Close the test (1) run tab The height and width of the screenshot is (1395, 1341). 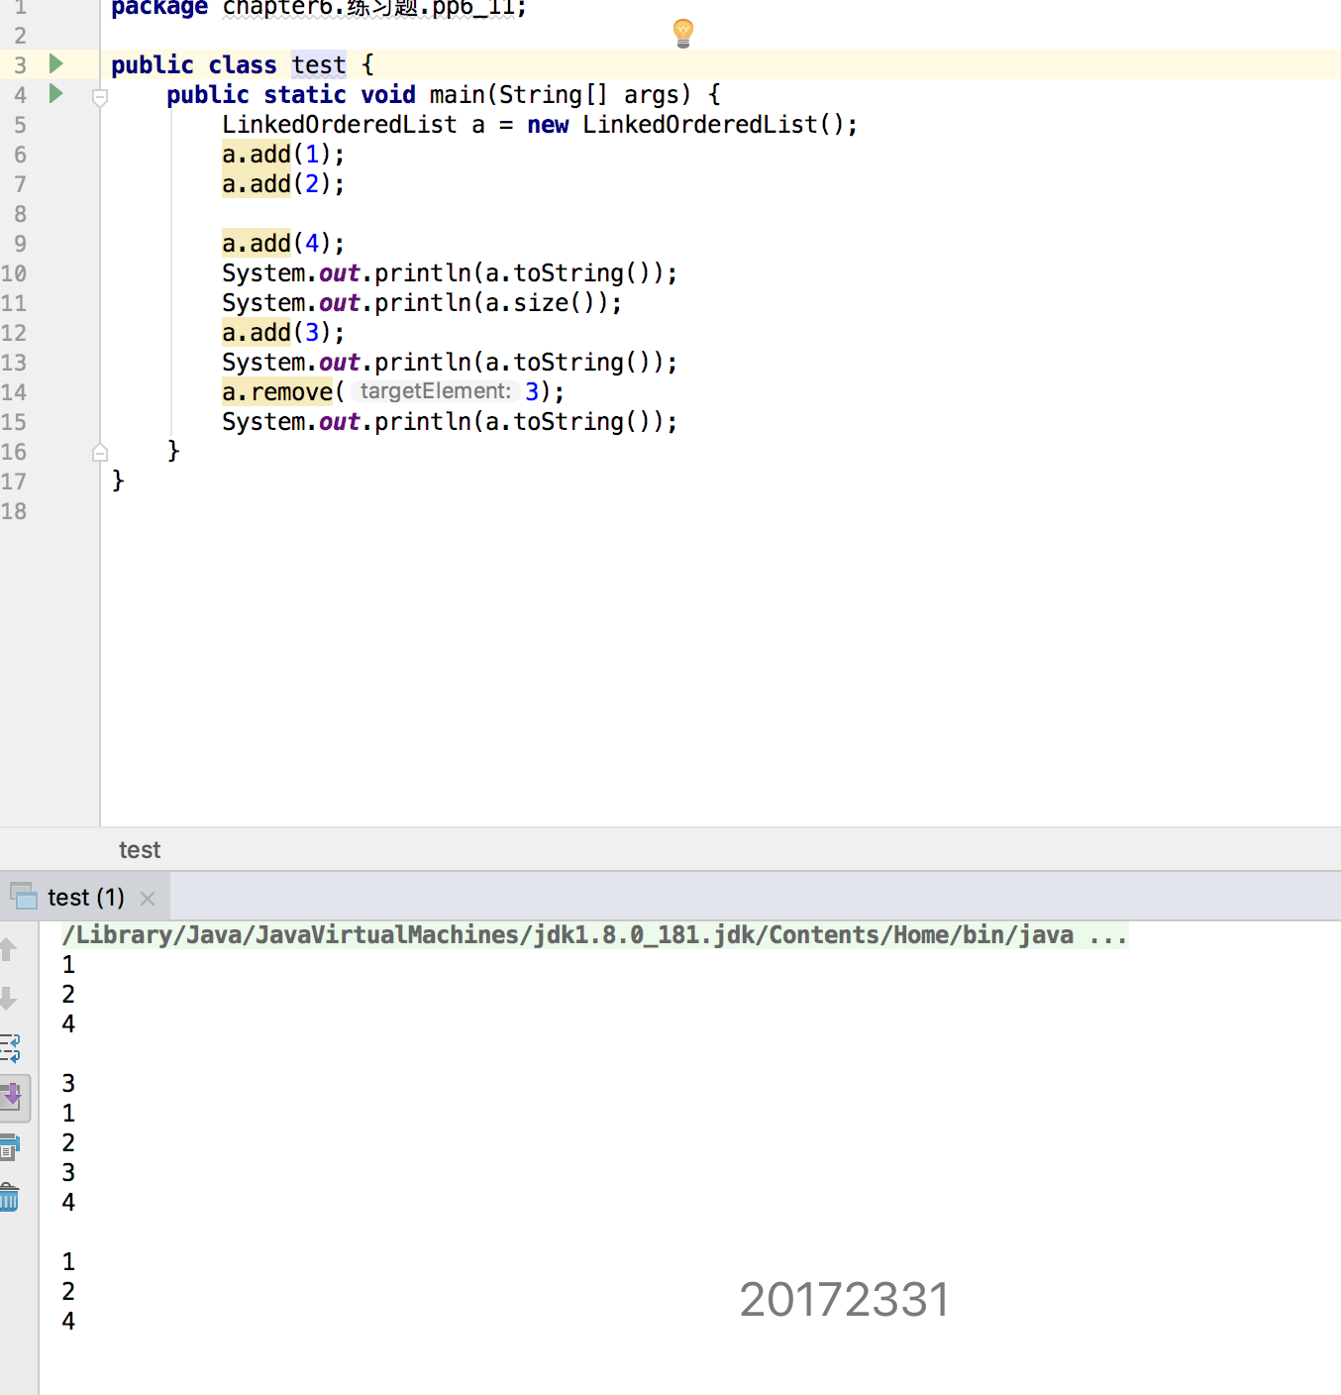pos(148,899)
